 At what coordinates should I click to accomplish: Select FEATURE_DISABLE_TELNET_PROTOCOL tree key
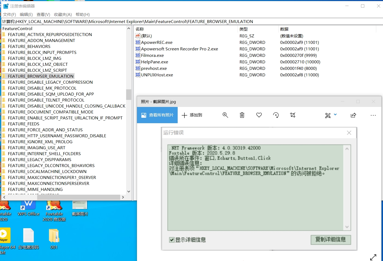[46, 100]
